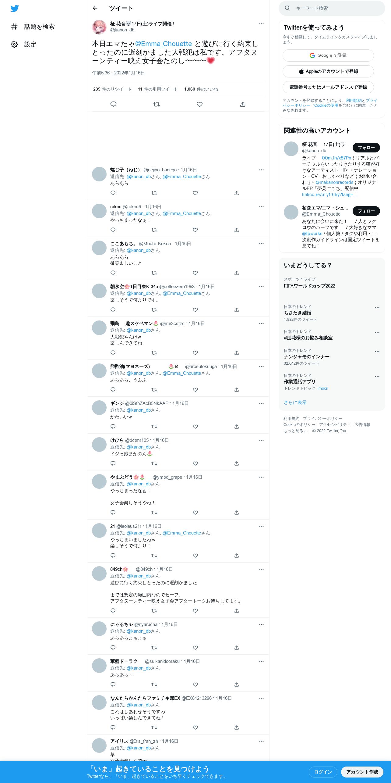Show more trends with さらに表示

(x=295, y=402)
